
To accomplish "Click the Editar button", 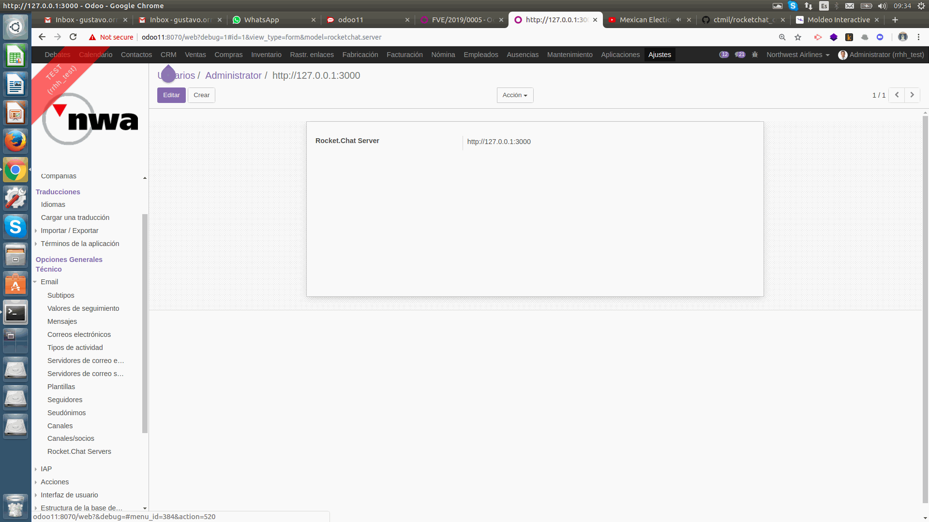I will (171, 95).
